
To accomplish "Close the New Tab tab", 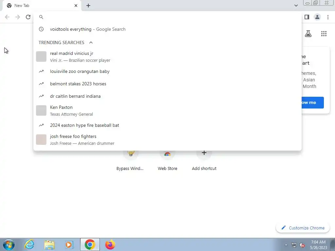I will tap(76, 6).
